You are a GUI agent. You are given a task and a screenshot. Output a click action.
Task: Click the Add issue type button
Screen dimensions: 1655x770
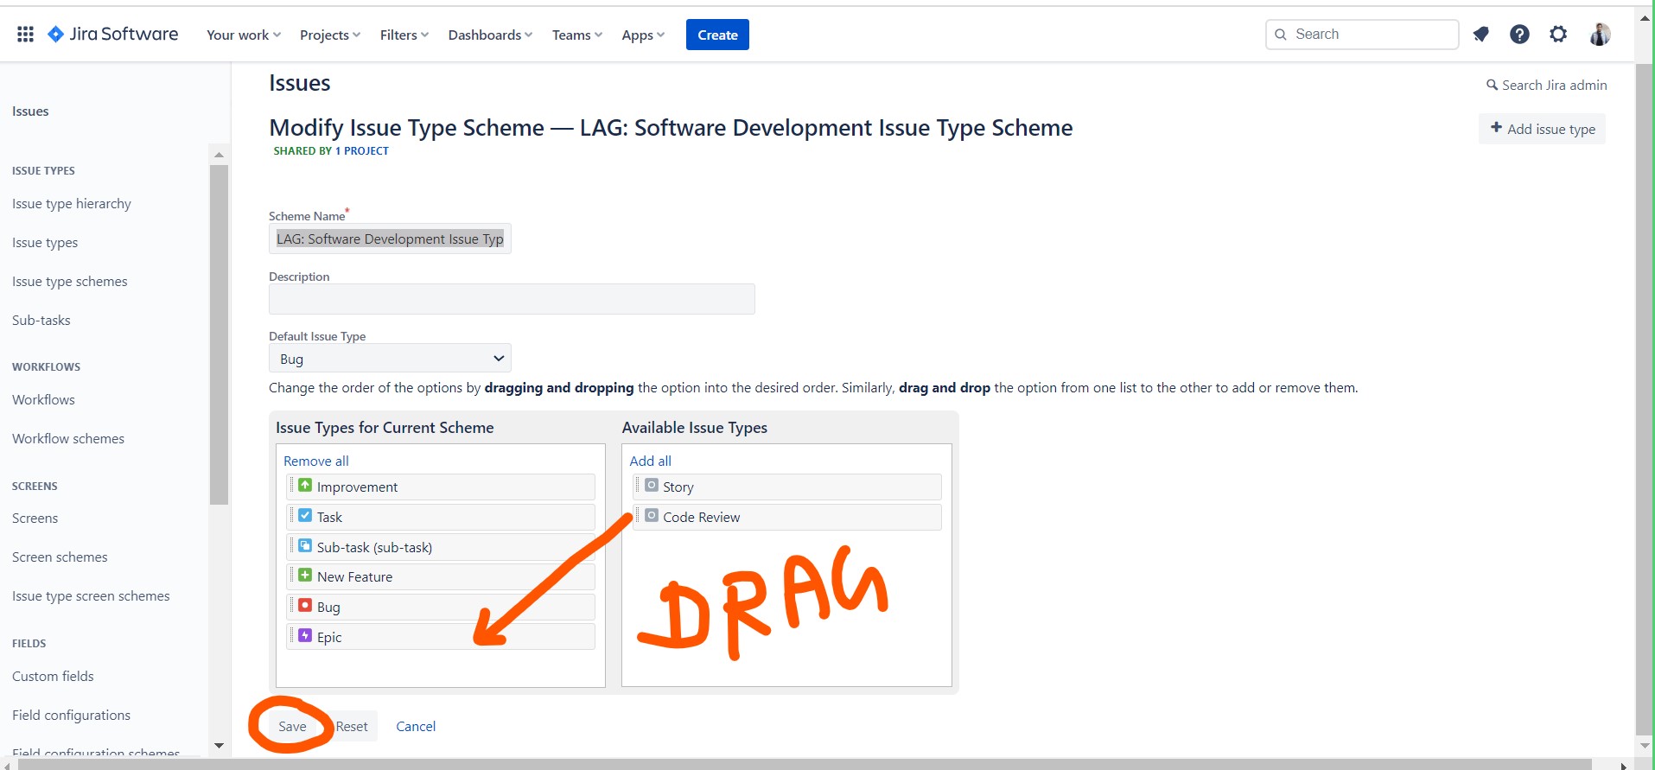pyautogui.click(x=1542, y=129)
